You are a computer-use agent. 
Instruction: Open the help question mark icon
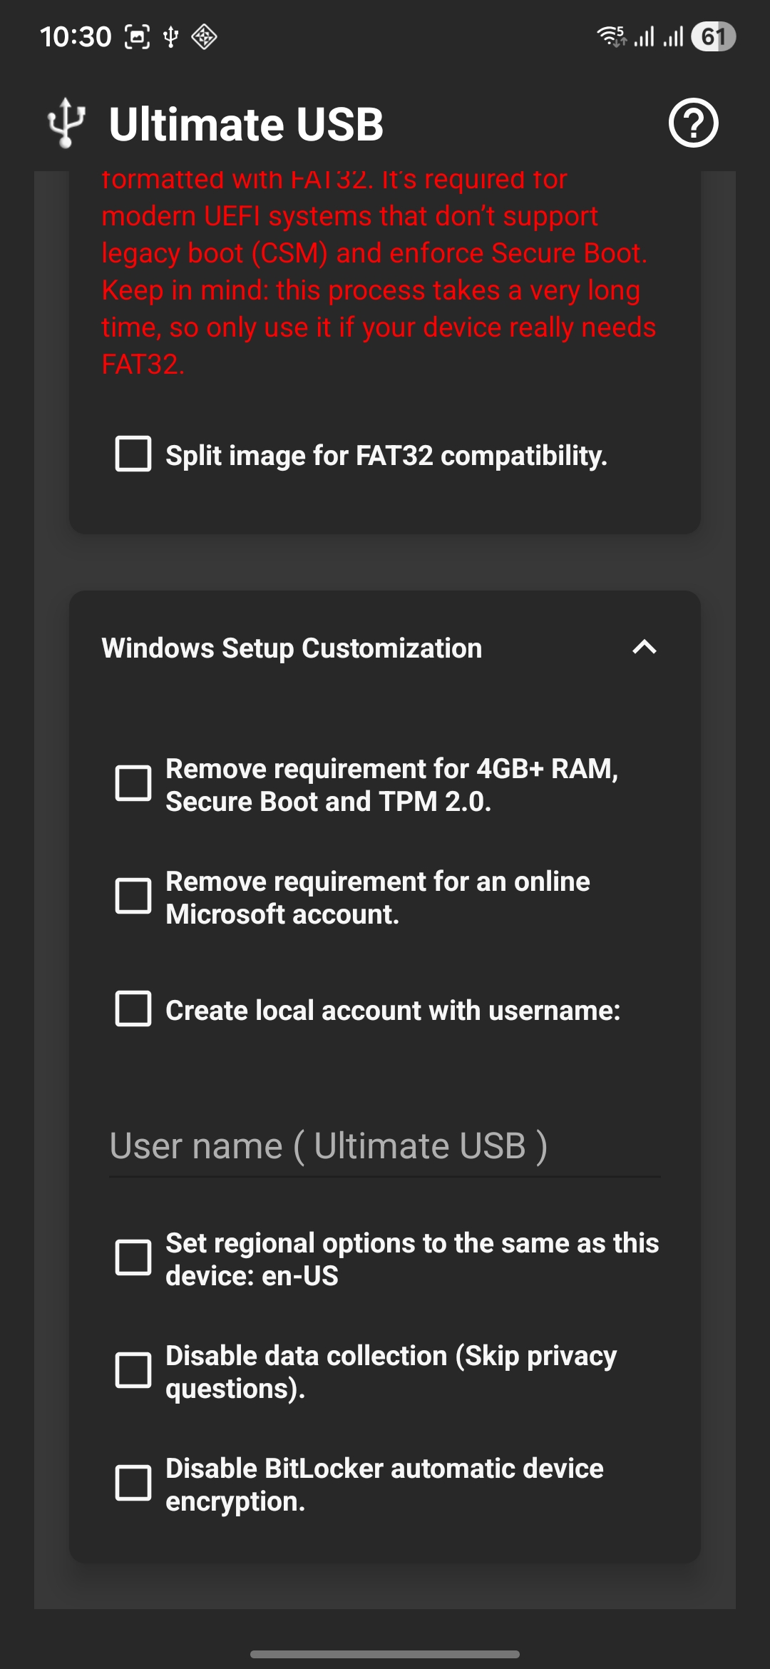click(x=693, y=123)
